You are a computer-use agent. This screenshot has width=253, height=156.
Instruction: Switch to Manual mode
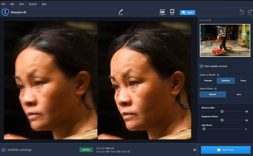tap(213, 94)
